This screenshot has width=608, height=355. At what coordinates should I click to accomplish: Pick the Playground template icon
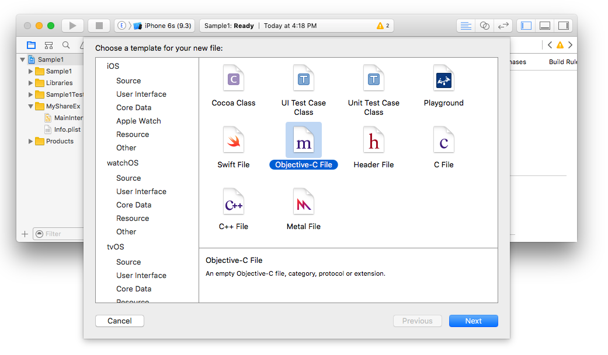coord(444,79)
